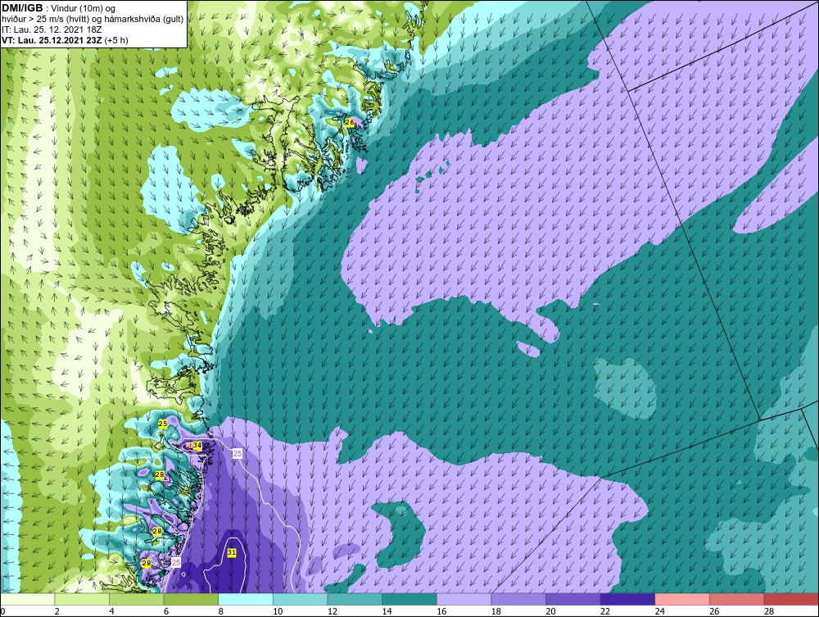Select the 6–8 m/s olive green legend swatch
This screenshot has height=617, width=819.
click(191, 599)
